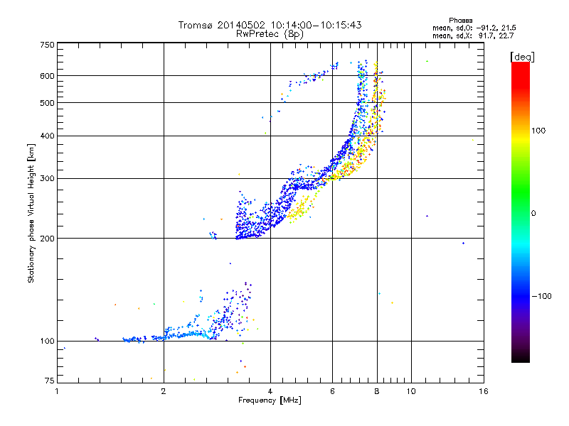Click the y-axis tick label '750'
This screenshot has width=569, height=426.
tap(47, 45)
